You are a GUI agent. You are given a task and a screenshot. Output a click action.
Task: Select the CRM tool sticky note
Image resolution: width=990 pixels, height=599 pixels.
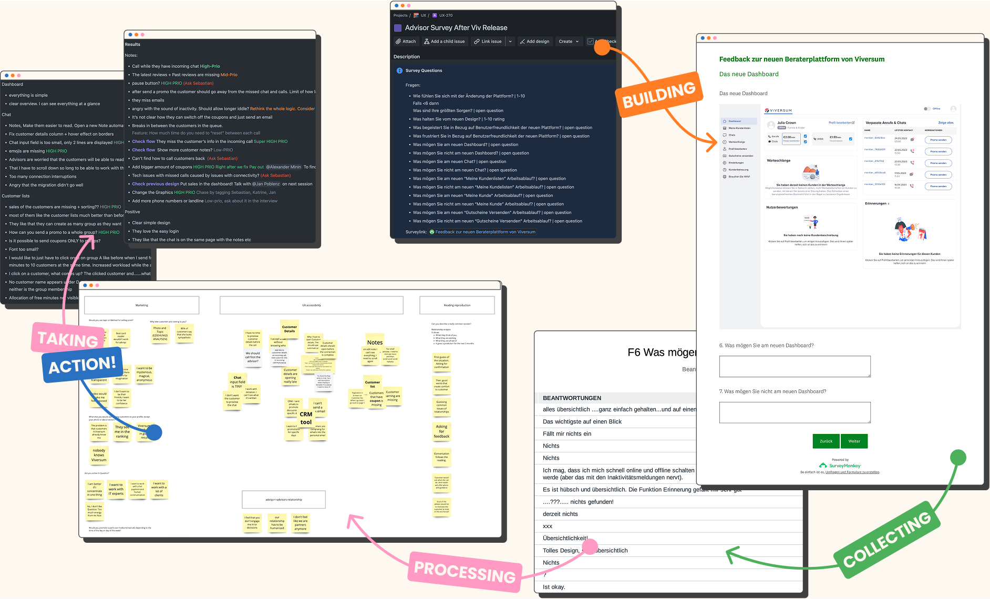(x=306, y=418)
